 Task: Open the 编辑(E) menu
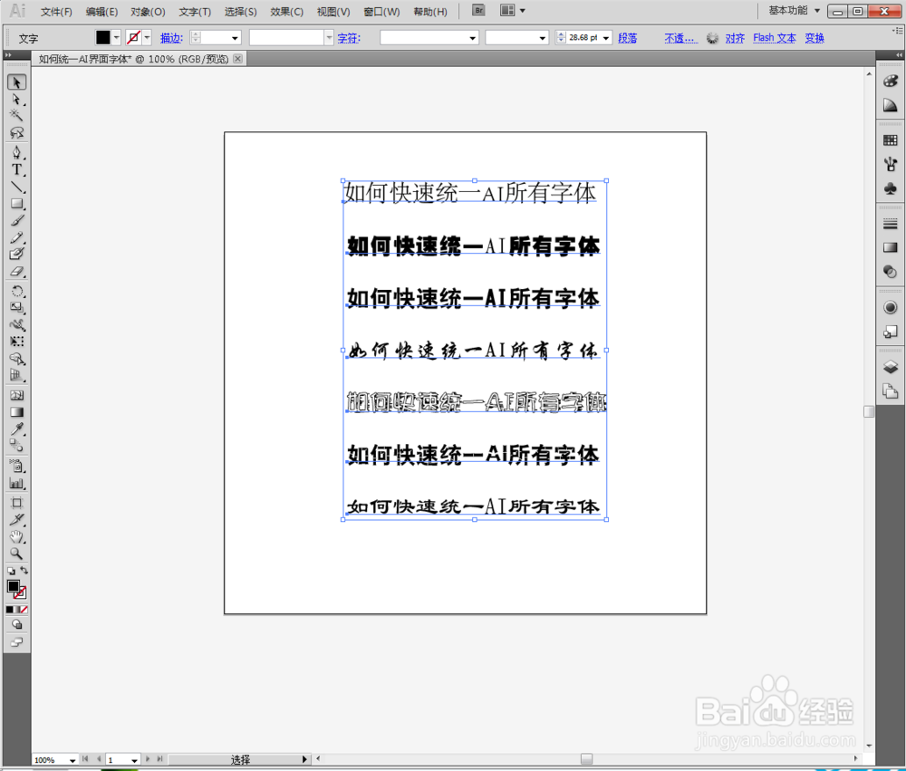point(101,12)
